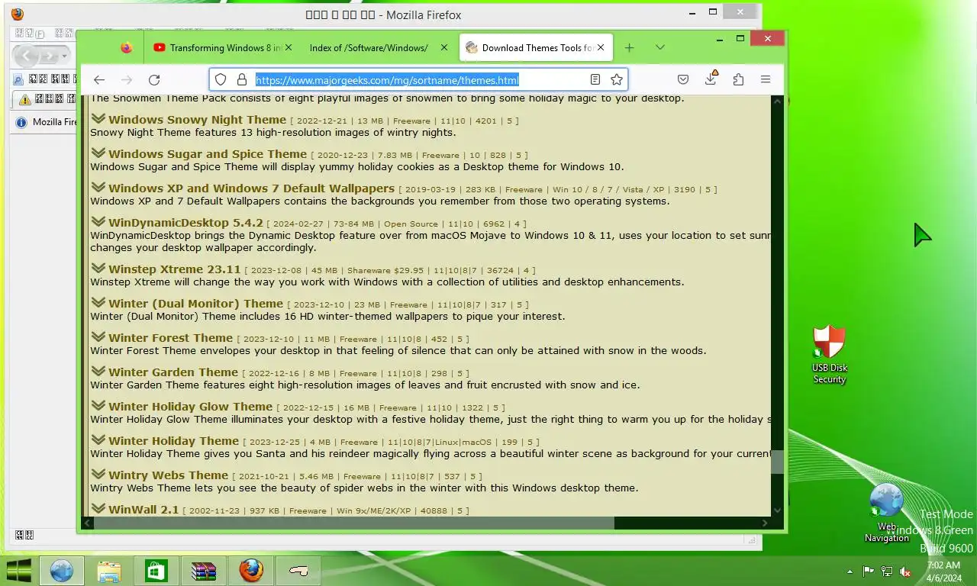Viewport: 977px width, 586px height.
Task: Expand details arrow beside Winter Garden Theme
Action: pos(98,371)
